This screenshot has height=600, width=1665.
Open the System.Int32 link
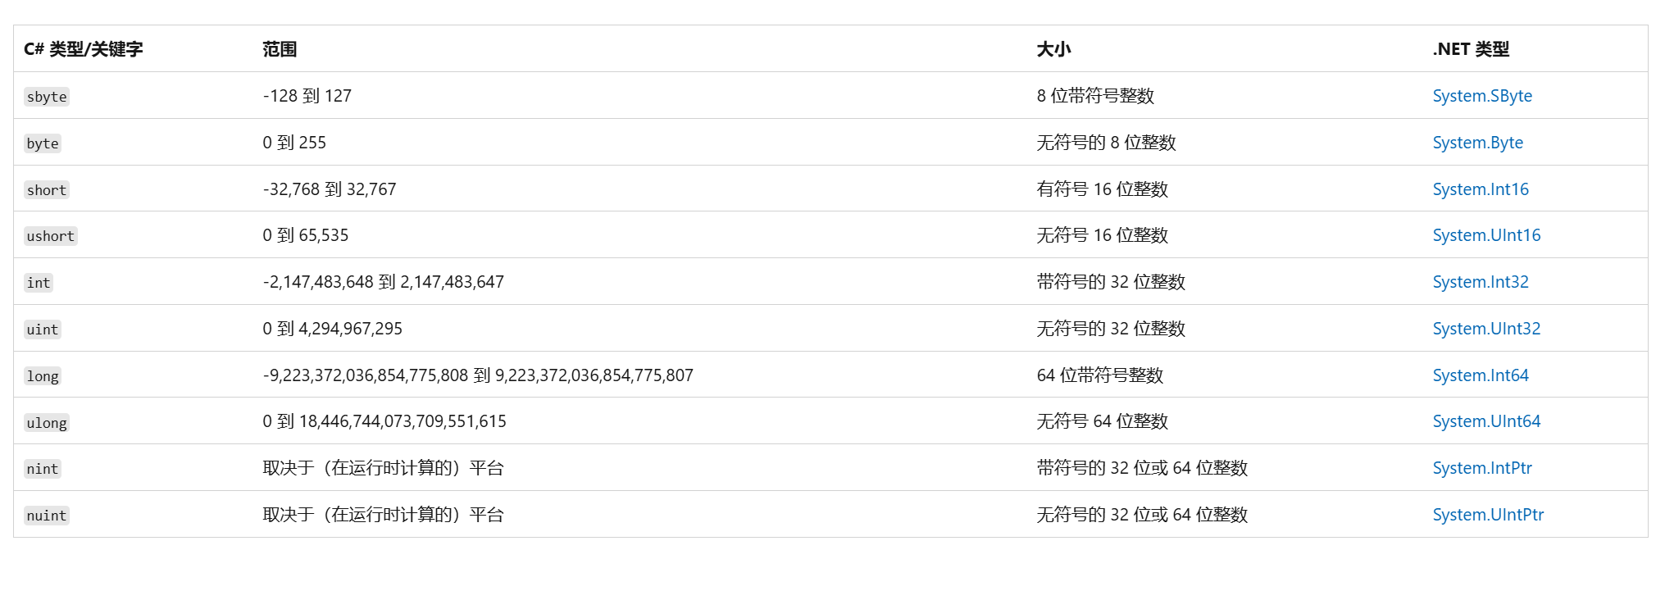click(1480, 282)
